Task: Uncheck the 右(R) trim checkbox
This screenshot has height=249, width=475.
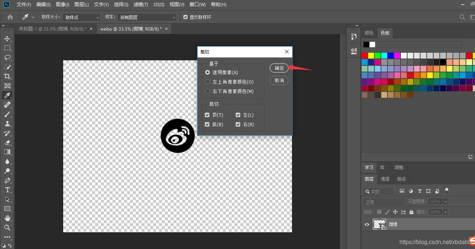Action: [x=238, y=124]
